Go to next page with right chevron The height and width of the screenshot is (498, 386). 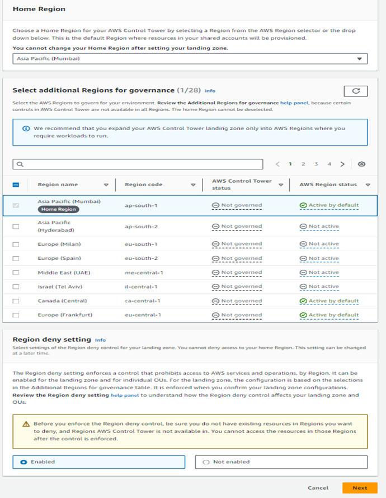342,164
